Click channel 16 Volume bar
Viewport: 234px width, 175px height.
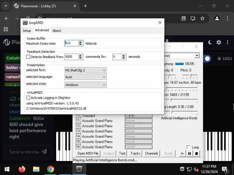[139, 147]
